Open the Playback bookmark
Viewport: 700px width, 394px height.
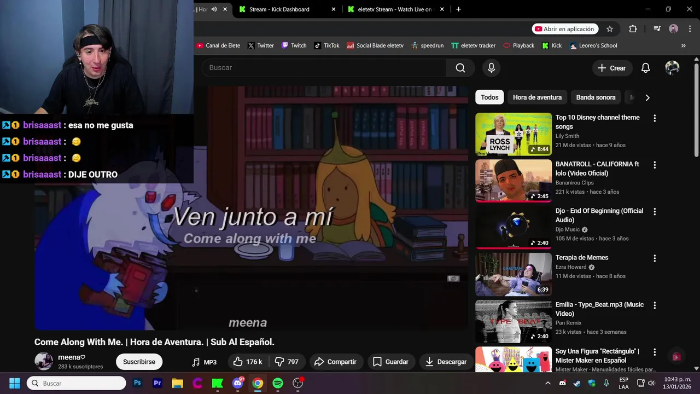tap(518, 45)
